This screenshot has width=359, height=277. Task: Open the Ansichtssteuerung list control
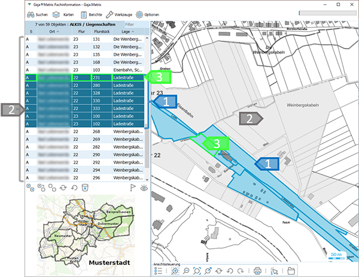pos(159,270)
